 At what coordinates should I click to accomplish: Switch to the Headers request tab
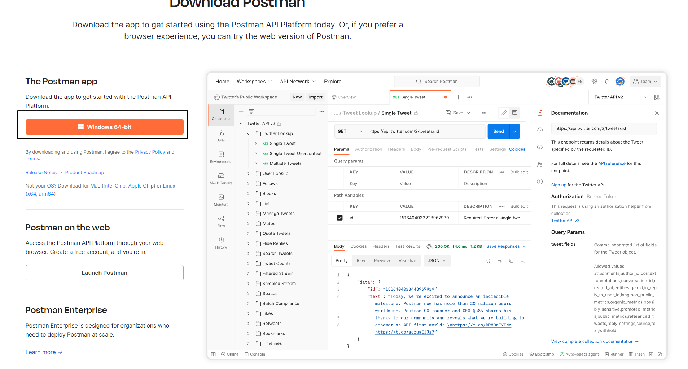(x=396, y=149)
